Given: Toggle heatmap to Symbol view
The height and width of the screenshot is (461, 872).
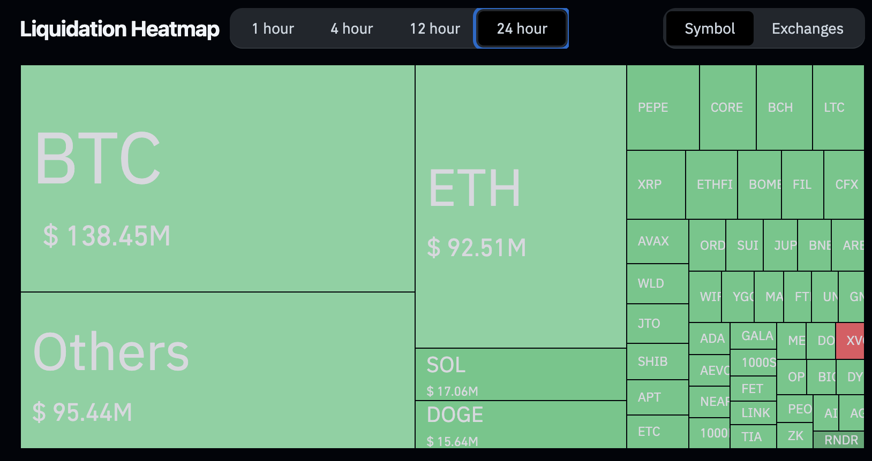Looking at the screenshot, I should pos(710,29).
